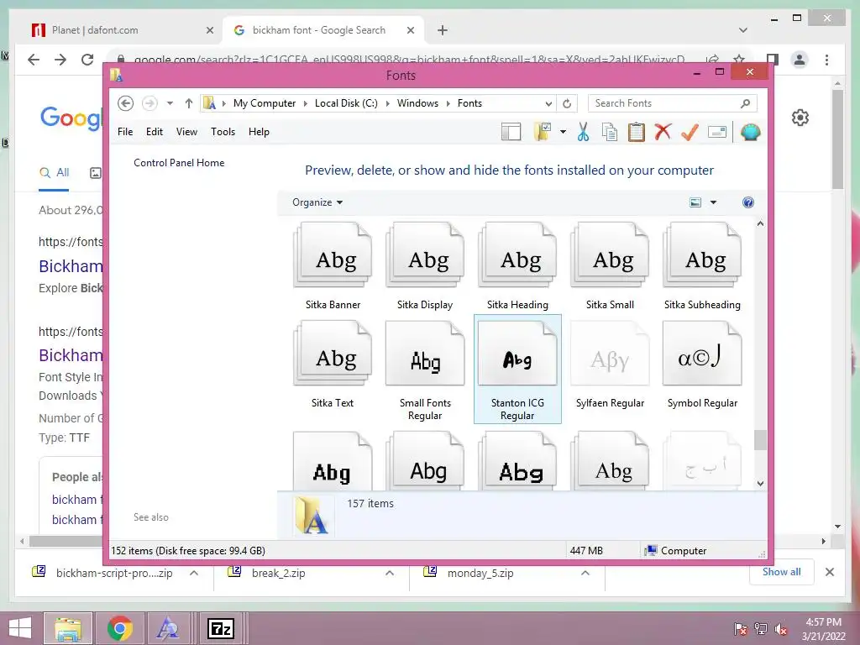The image size is (860, 645).
Task: Click the Copy pages icon
Action: [610, 132]
